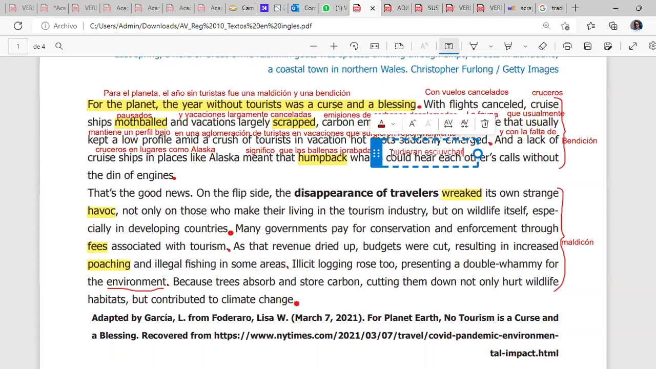Switch to the scra WordReference tab
The height and width of the screenshot is (369, 656).
[520, 8]
